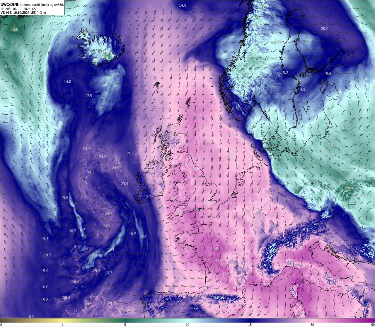Image resolution: width=375 pixels, height=327 pixels.
Task: Click the color scale tick label '5'
Action: [125, 325]
